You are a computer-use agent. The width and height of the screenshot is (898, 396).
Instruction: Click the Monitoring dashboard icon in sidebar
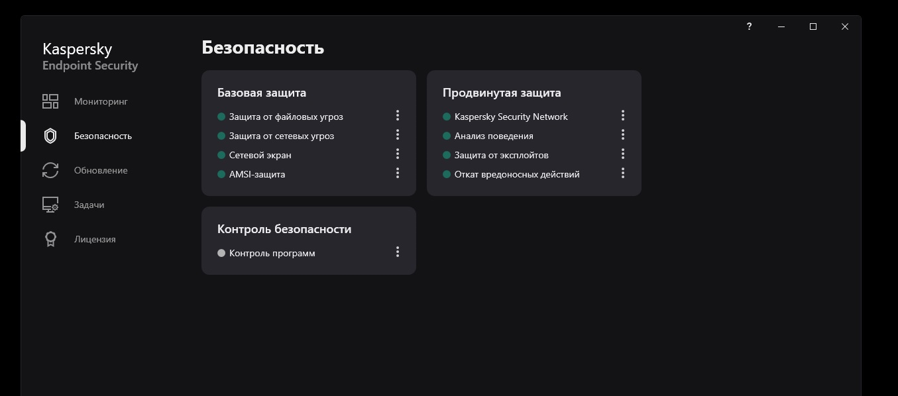(50, 101)
